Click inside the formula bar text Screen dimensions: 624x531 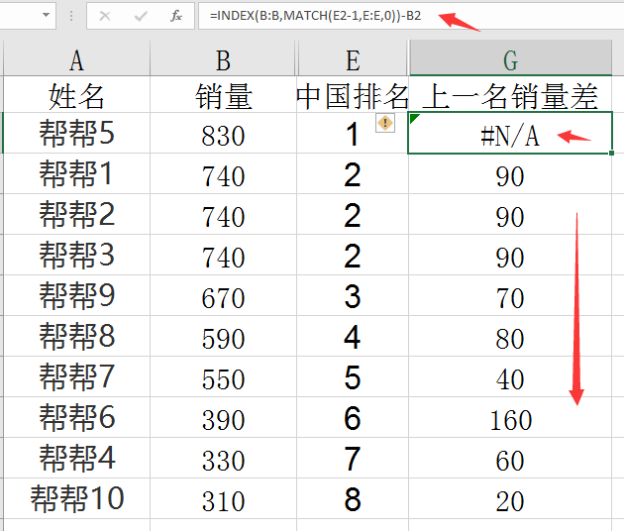[x=316, y=16]
